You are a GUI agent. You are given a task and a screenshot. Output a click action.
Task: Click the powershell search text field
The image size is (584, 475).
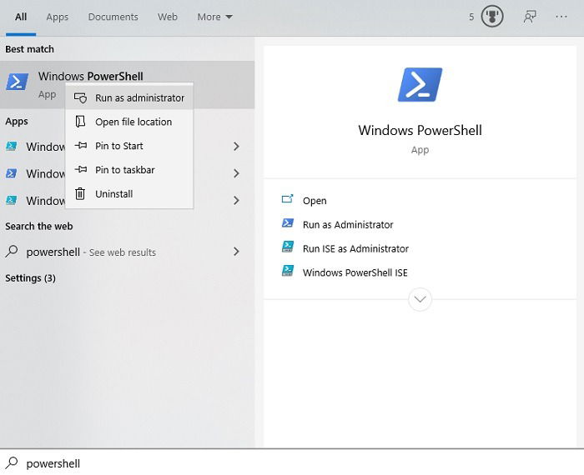292,463
